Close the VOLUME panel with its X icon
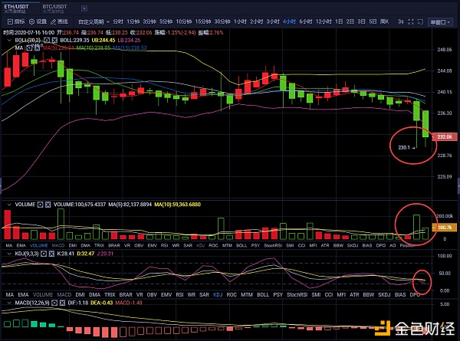 pos(48,205)
